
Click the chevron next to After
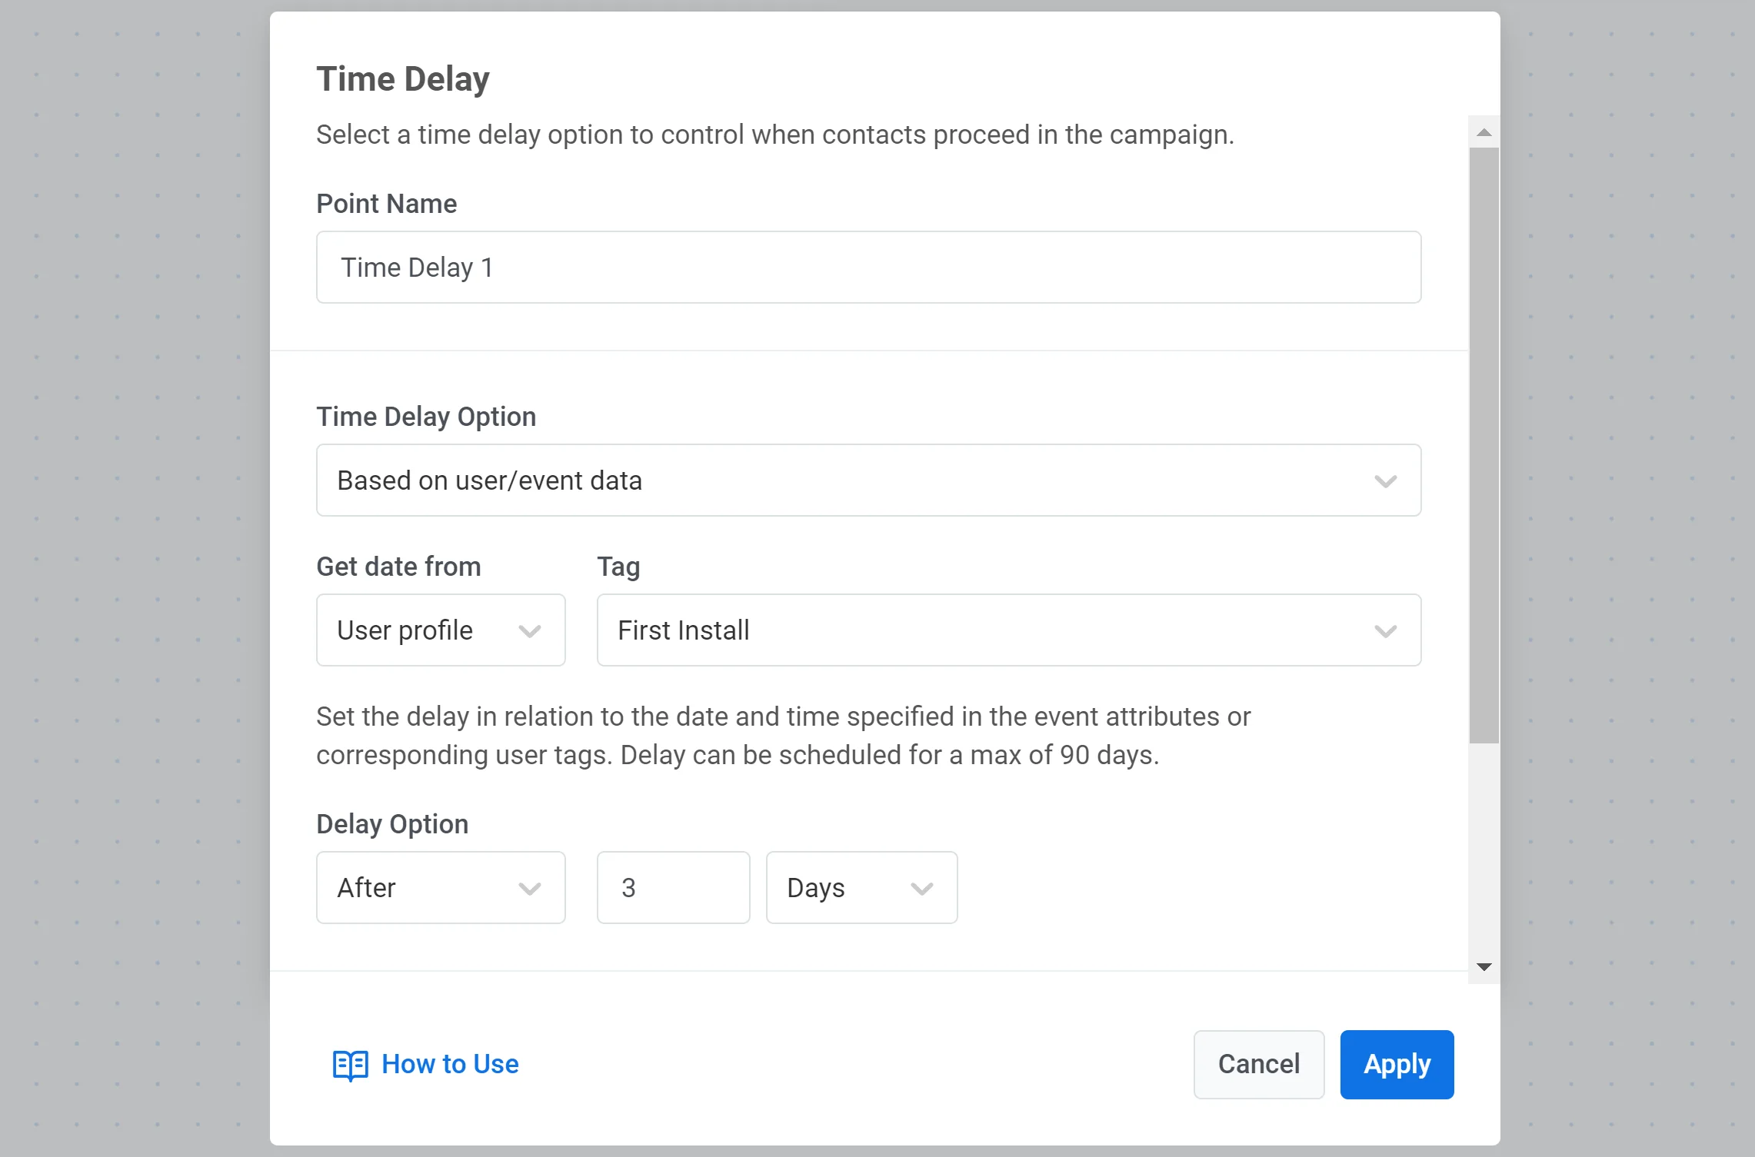click(x=530, y=889)
